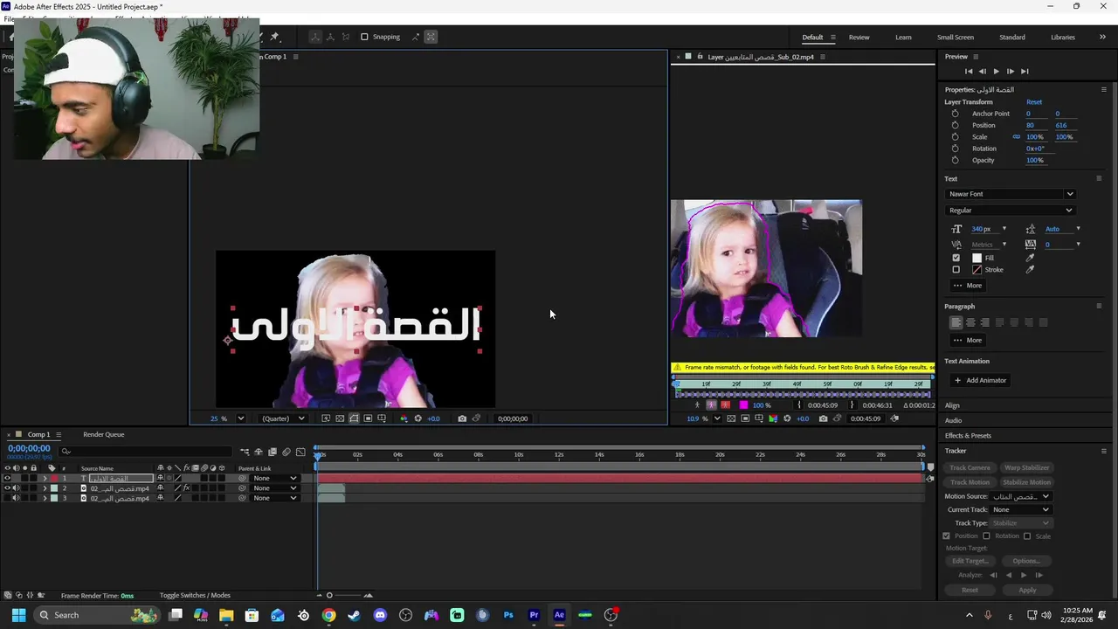The image size is (1118, 629).
Task: Click the Stroke color swatch
Action: coord(977,270)
